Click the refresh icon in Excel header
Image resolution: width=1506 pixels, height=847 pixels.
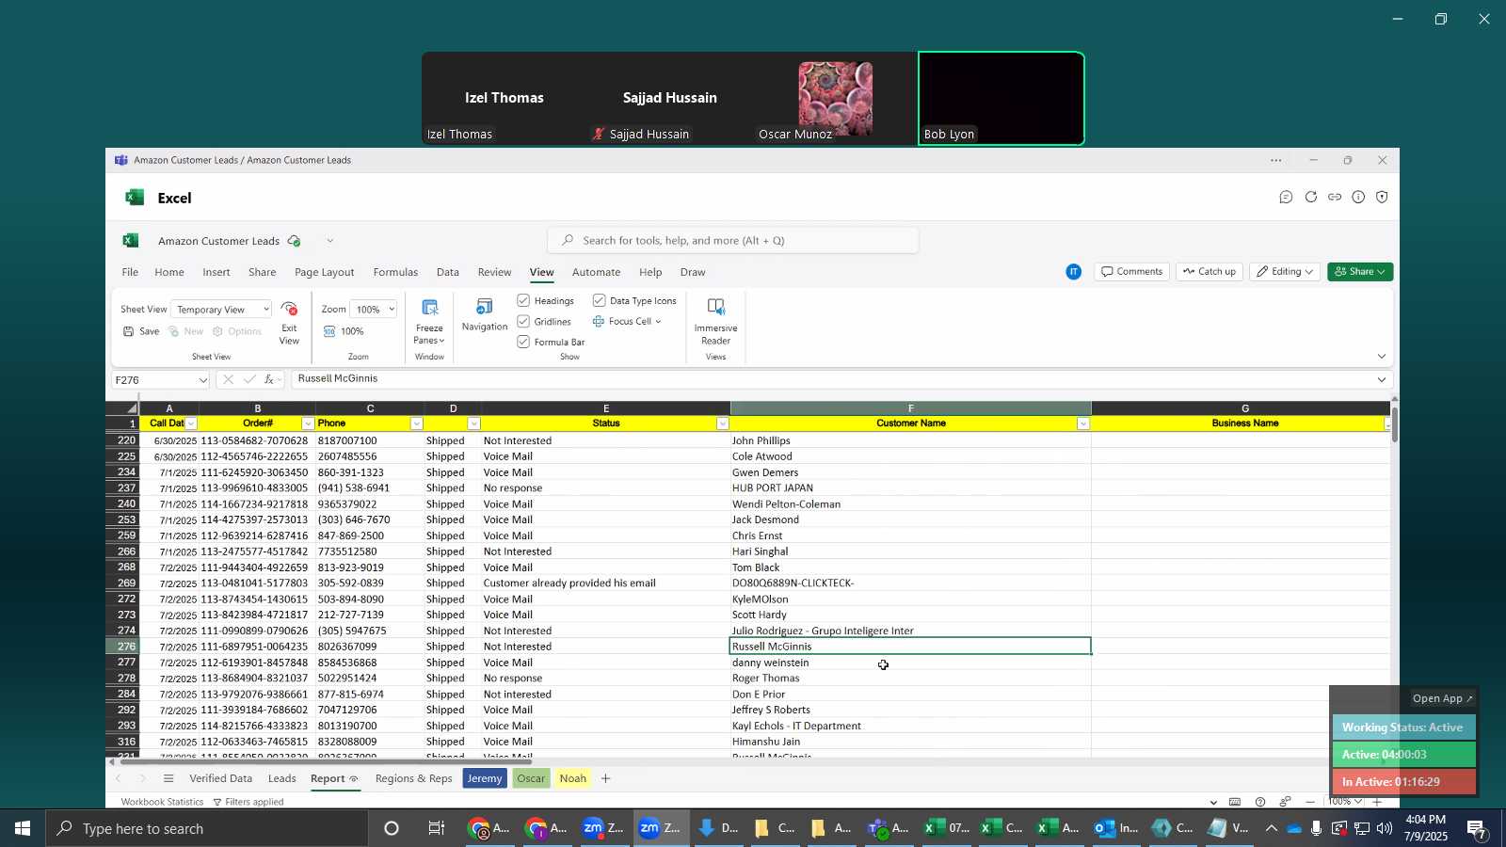(1310, 197)
